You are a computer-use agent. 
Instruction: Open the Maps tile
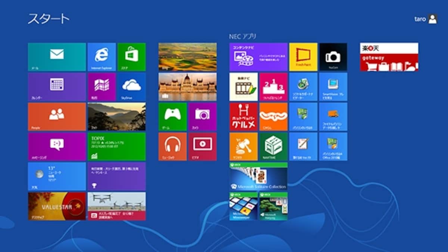coord(102,86)
